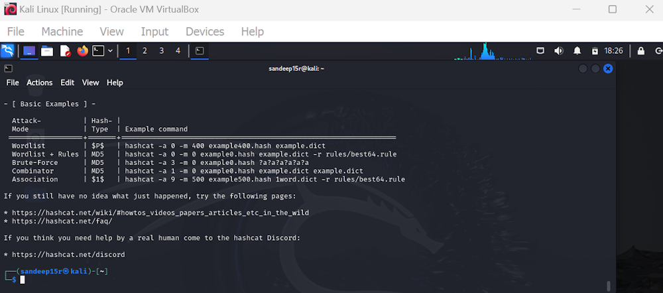Switch to workspace 2
The width and height of the screenshot is (663, 293).
pyautogui.click(x=145, y=51)
